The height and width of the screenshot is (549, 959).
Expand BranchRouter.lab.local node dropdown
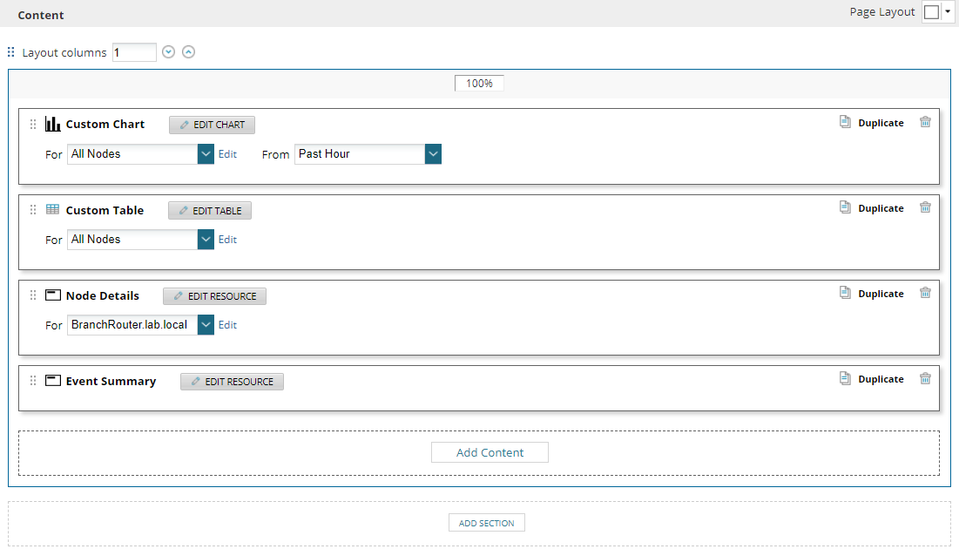tap(206, 325)
